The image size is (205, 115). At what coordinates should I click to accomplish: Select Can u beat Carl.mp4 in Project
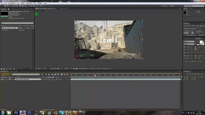[10, 28]
